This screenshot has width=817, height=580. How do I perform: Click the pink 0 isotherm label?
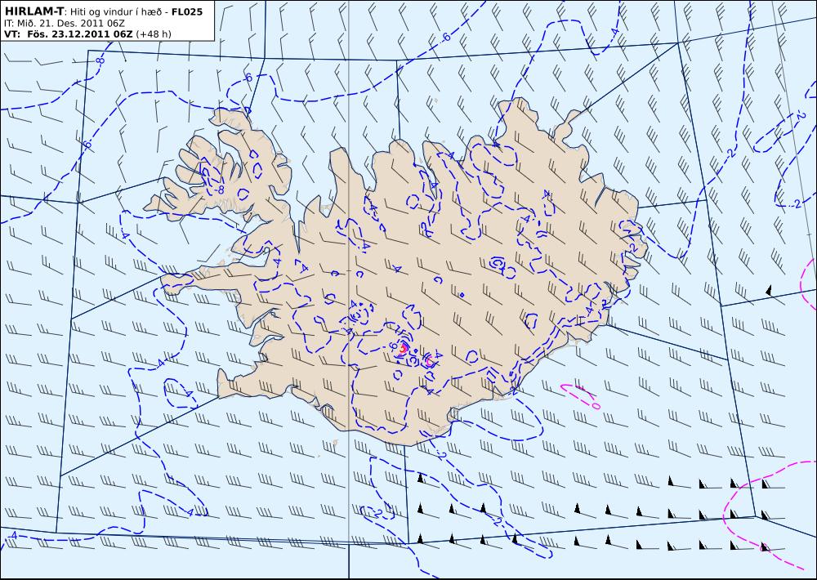596,405
